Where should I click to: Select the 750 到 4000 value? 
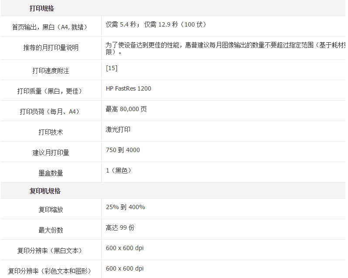pos(123,150)
